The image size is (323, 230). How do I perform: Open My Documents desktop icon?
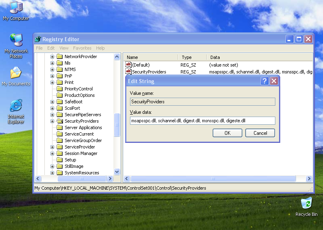(x=16, y=76)
